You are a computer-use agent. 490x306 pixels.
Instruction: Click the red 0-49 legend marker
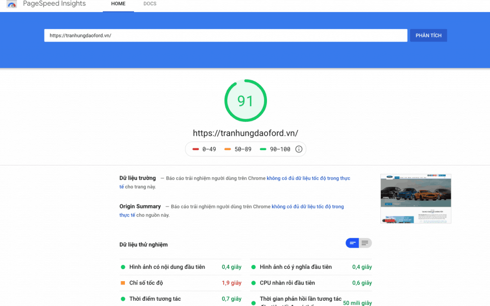(196, 149)
